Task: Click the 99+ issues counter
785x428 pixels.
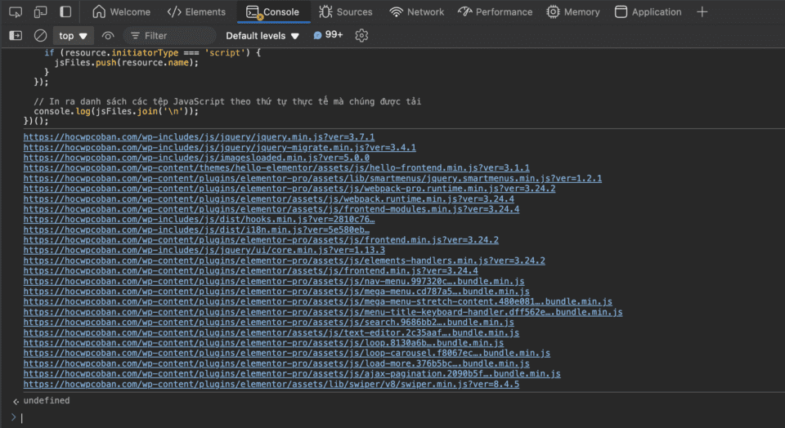Action: [328, 35]
